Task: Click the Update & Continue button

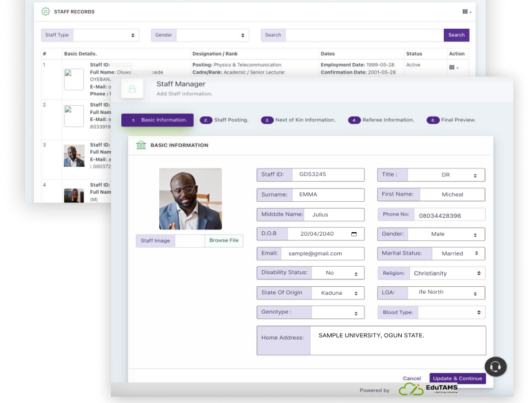Action: (x=457, y=378)
